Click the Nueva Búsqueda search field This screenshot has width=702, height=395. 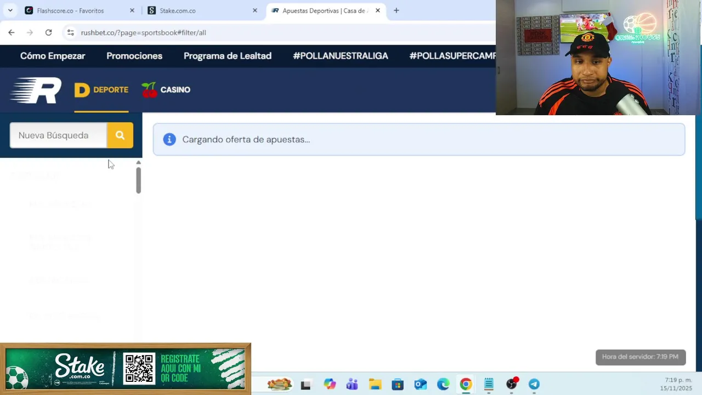click(58, 136)
